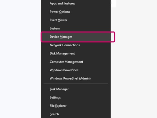
Task: Open Network Connections
Action: click(x=76, y=45)
